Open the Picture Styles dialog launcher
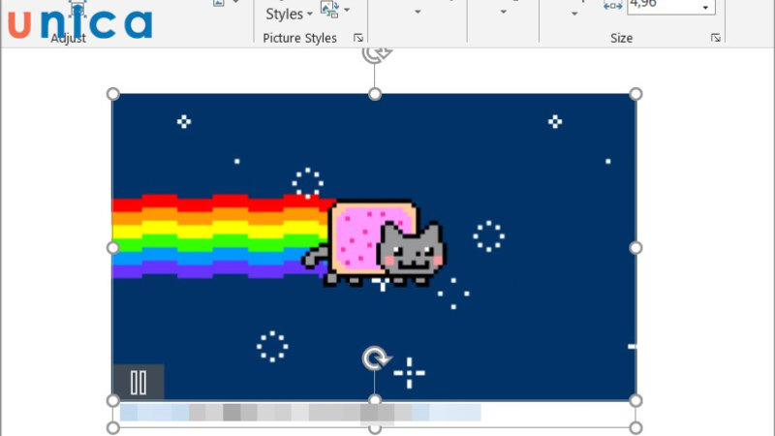The width and height of the screenshot is (775, 436). (x=357, y=39)
